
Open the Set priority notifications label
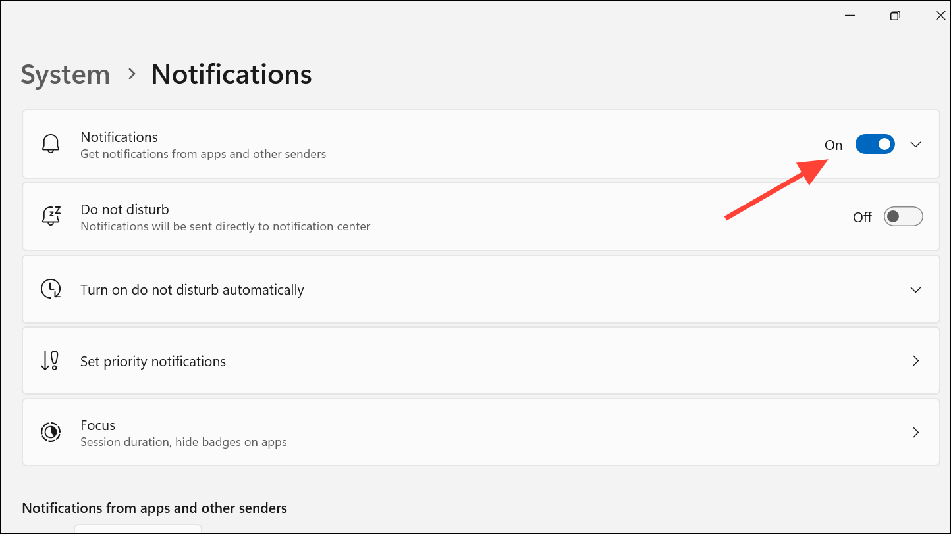153,362
